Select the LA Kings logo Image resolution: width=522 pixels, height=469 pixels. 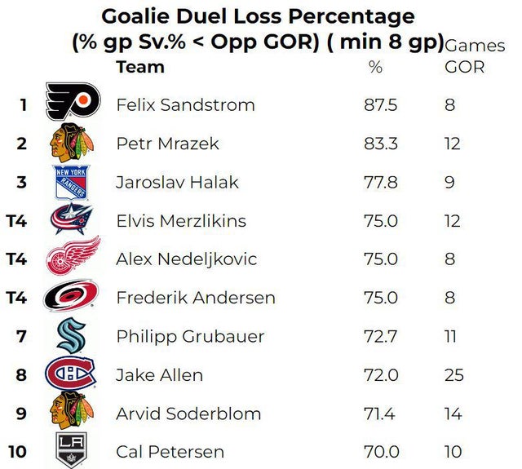(72, 451)
